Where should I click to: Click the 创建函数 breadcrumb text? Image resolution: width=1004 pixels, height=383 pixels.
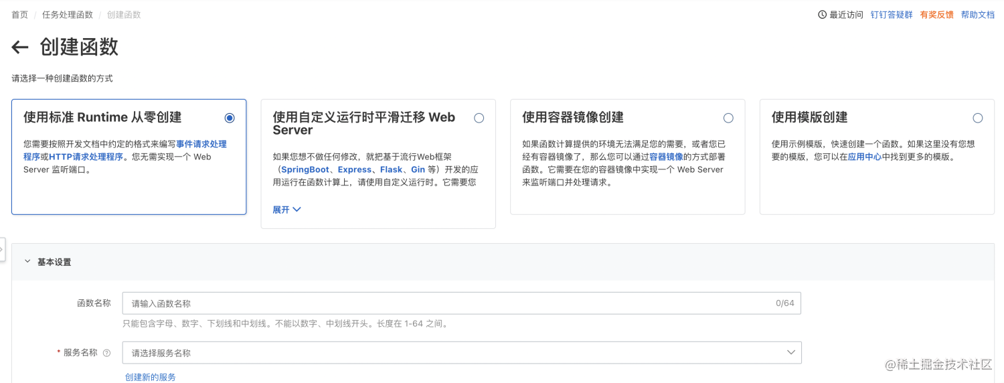(x=124, y=15)
